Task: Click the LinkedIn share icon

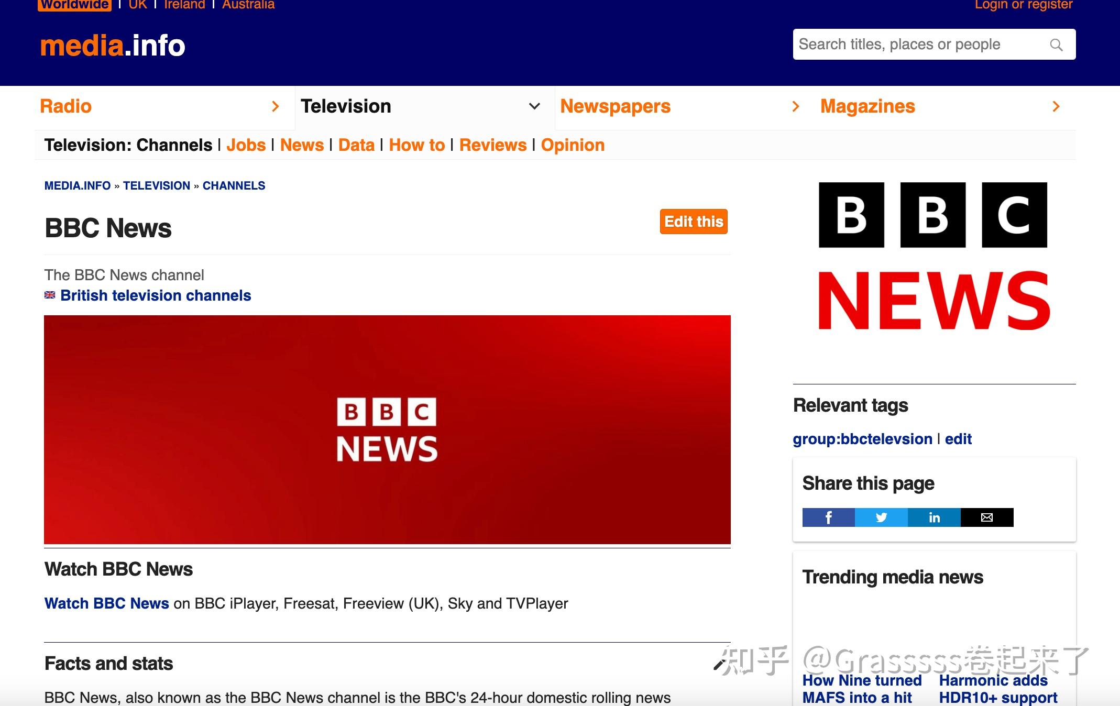Action: click(x=934, y=517)
